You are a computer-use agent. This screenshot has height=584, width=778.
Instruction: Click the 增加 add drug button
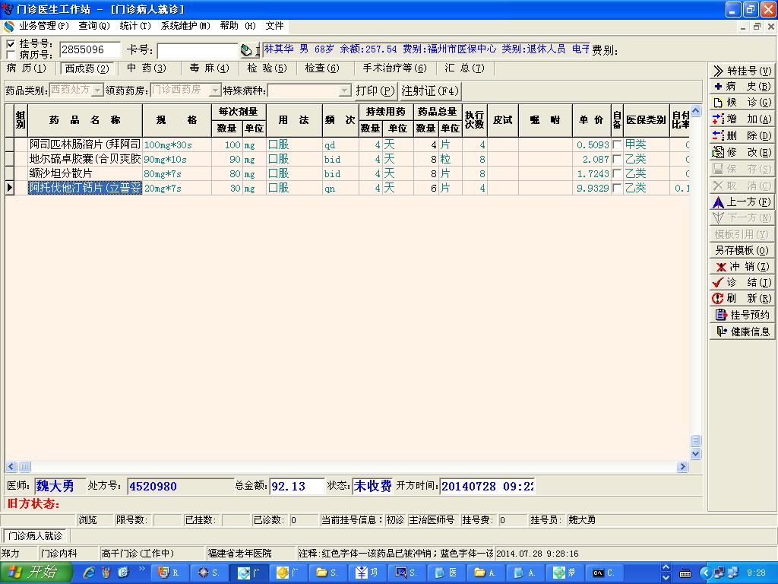[x=742, y=119]
